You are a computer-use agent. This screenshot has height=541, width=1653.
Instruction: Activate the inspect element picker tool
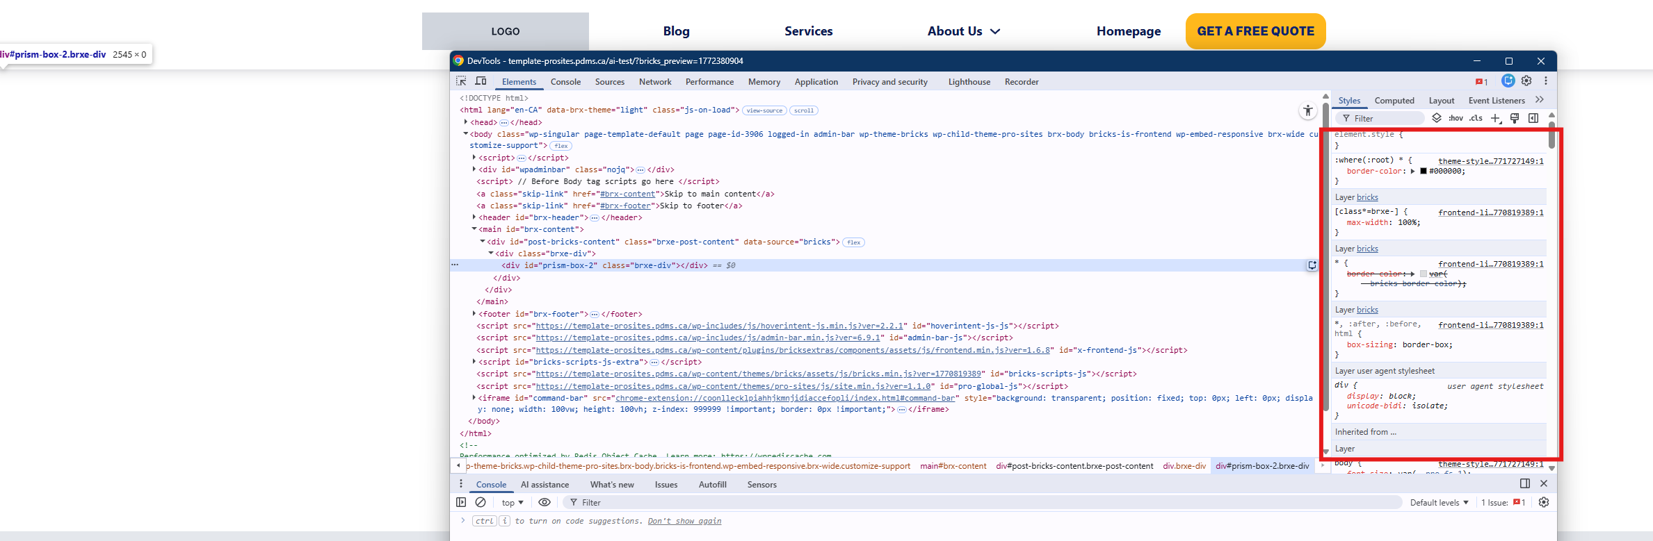pos(461,81)
